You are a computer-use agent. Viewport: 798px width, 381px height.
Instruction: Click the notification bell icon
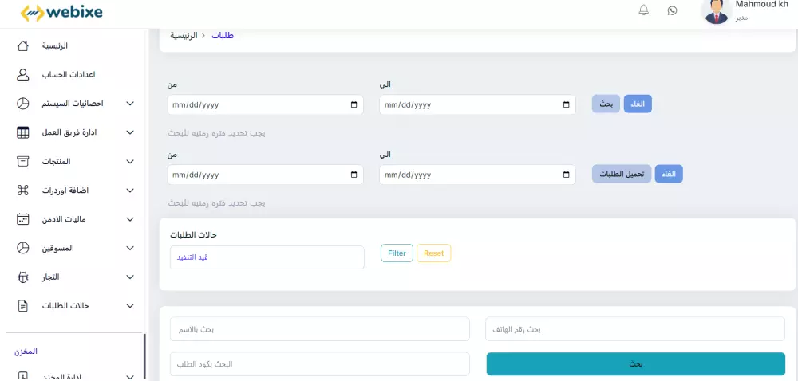click(644, 10)
